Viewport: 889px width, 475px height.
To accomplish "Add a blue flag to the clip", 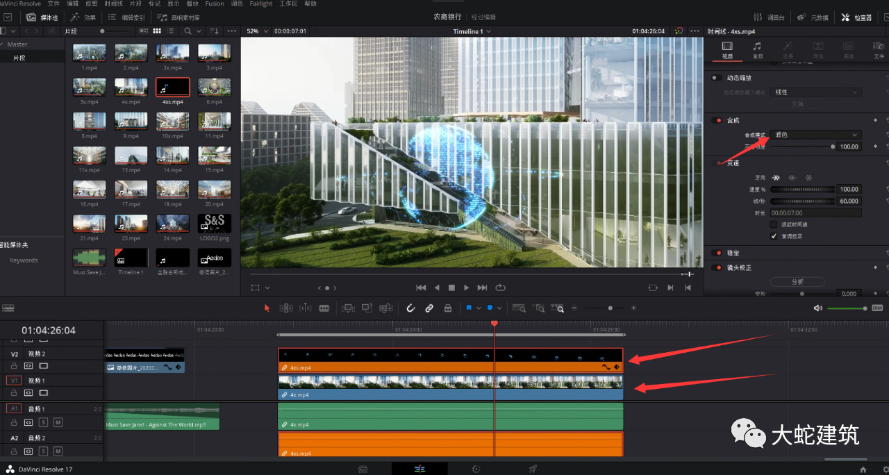I will [470, 308].
